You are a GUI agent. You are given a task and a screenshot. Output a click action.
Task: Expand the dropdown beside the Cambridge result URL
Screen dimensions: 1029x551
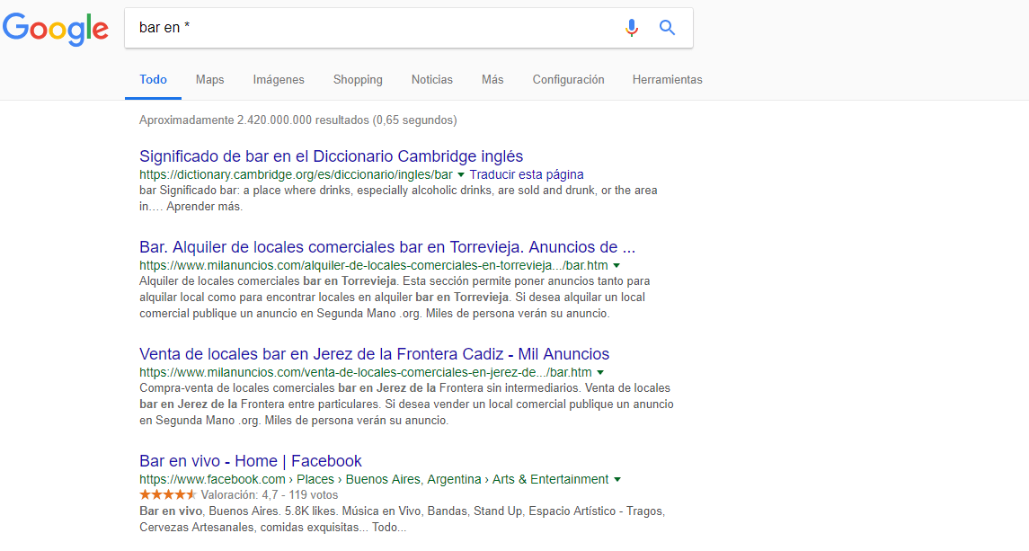point(461,174)
